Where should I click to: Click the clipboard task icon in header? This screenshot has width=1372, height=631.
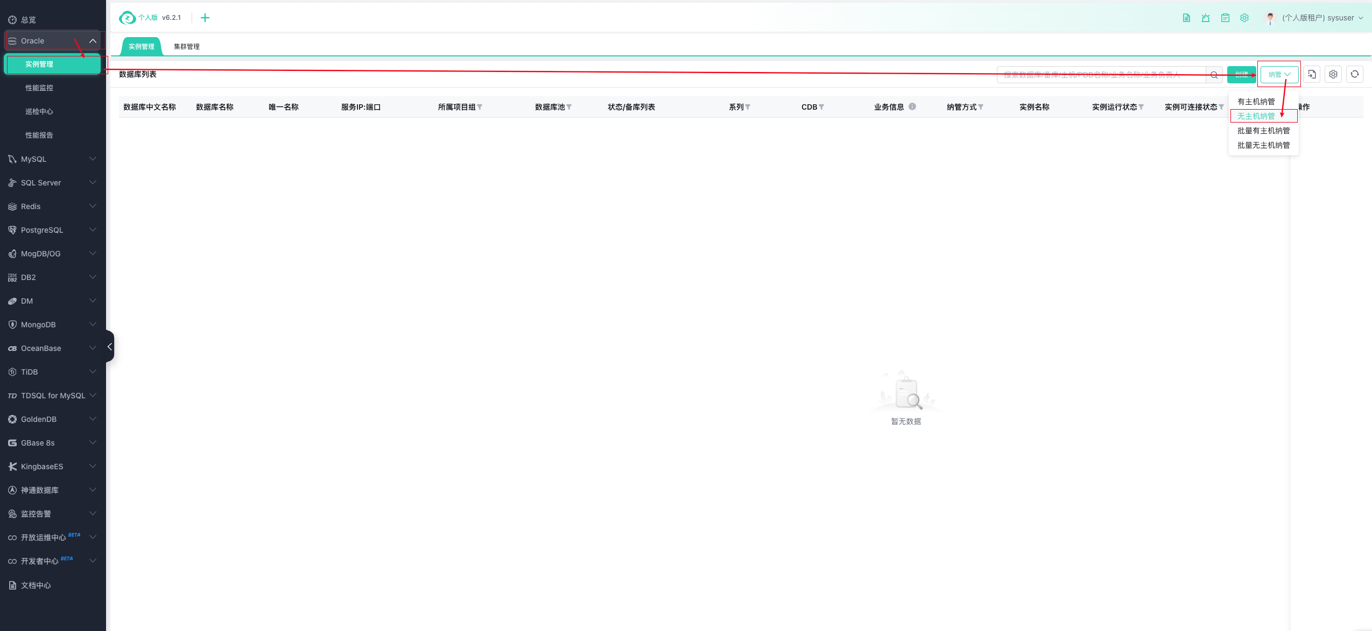pyautogui.click(x=1225, y=18)
